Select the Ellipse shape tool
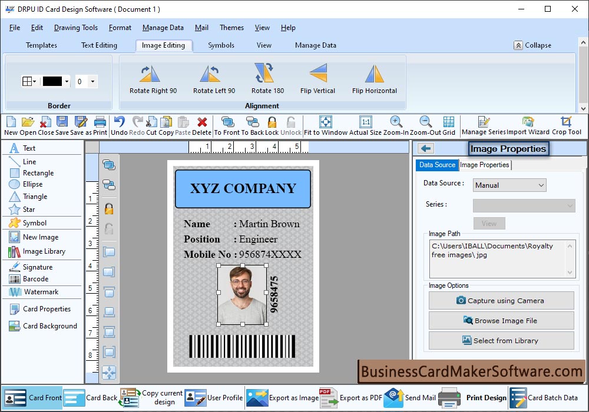The width and height of the screenshot is (589, 412). pyautogui.click(x=25, y=184)
